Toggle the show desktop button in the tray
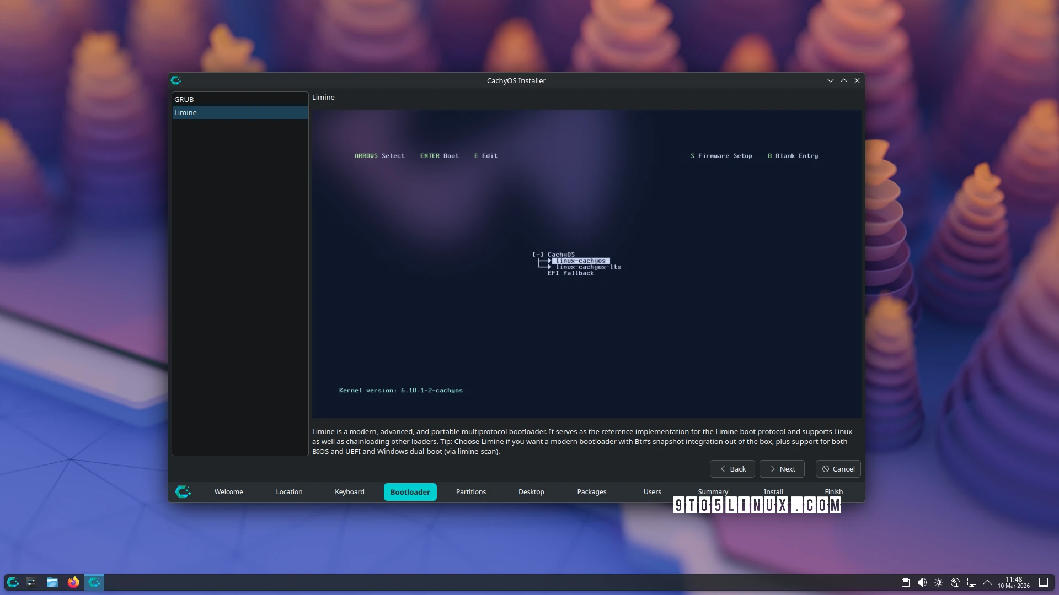1059x595 pixels. click(1044, 582)
